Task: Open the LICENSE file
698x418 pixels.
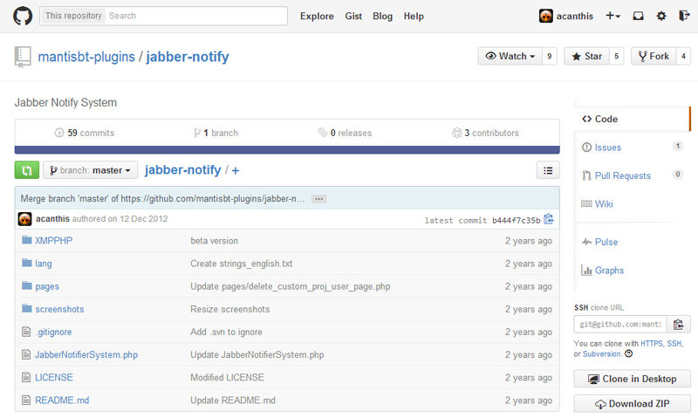Action: click(54, 377)
